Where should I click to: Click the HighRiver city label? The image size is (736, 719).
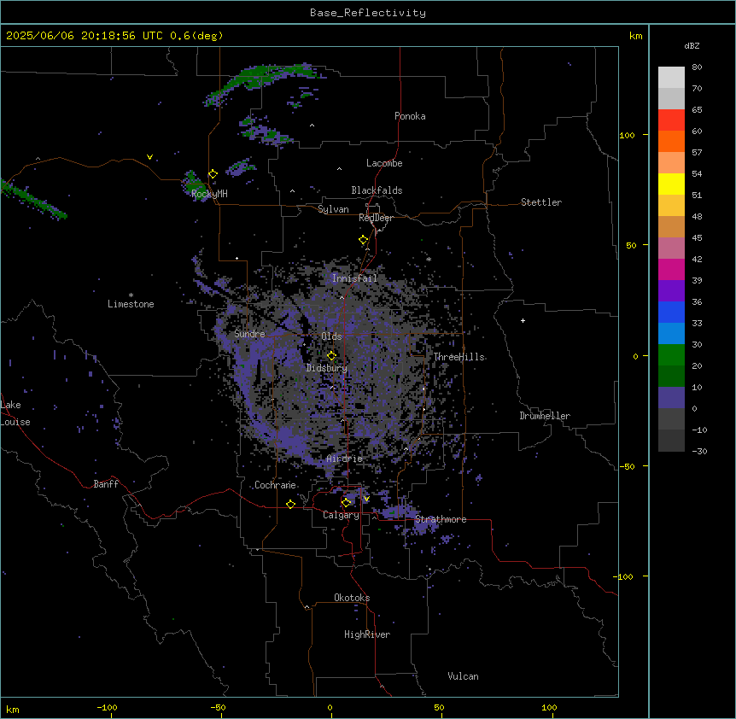367,634
